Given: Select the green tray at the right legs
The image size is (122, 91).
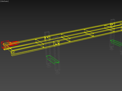Looking at the screenshot, I should pos(116,43).
